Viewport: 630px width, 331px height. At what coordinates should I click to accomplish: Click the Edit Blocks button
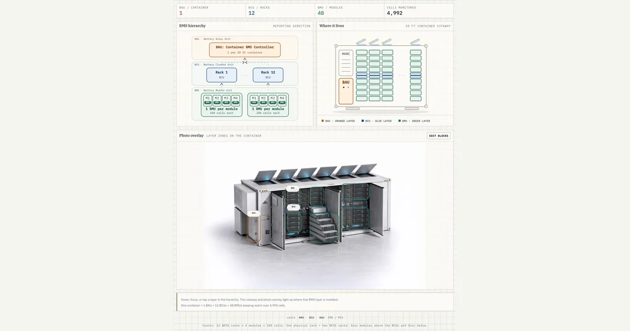(438, 136)
